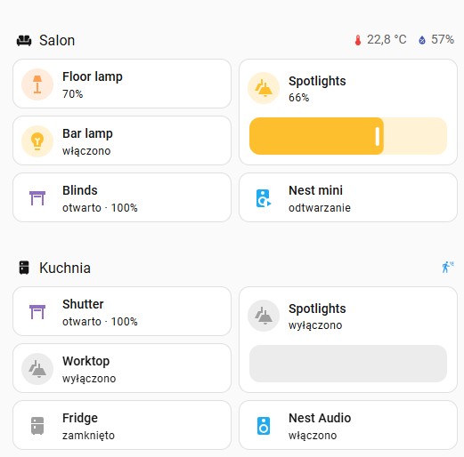Image resolution: width=464 pixels, height=457 pixels.
Task: Click the grey Kuchnia Spotlights brightness slider
Action: tap(348, 364)
